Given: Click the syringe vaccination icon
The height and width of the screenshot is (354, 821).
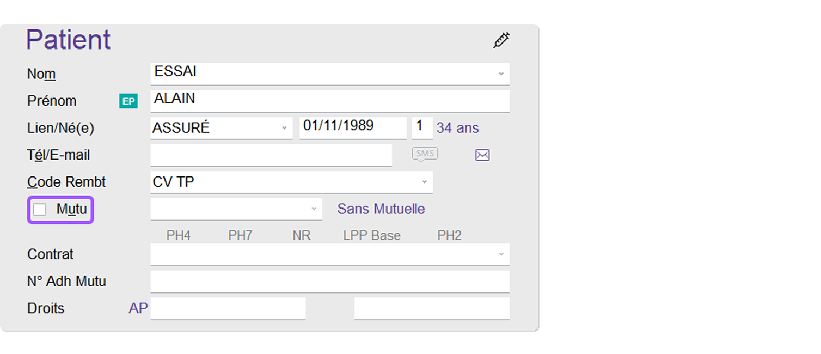Looking at the screenshot, I should pos(501,40).
